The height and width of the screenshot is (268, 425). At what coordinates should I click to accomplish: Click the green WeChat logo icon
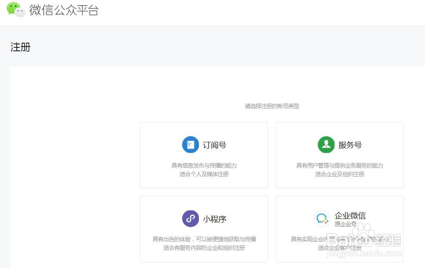click(13, 9)
